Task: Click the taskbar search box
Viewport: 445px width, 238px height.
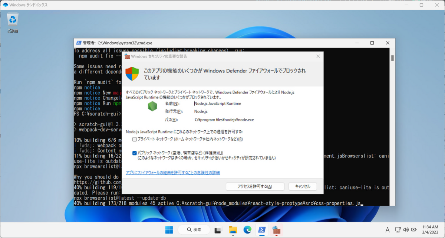Action: pyautogui.click(x=194, y=230)
